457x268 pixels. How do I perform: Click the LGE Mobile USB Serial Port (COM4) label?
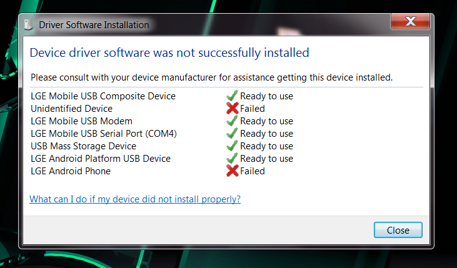pos(104,134)
